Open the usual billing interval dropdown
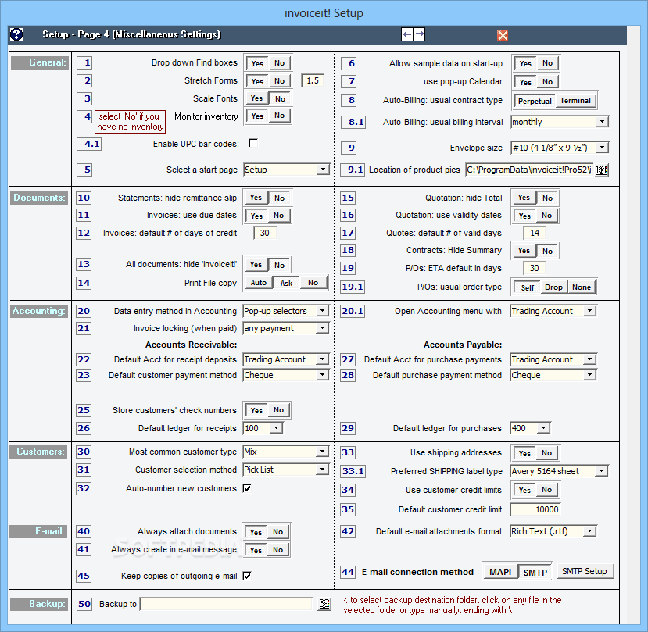 pos(602,122)
